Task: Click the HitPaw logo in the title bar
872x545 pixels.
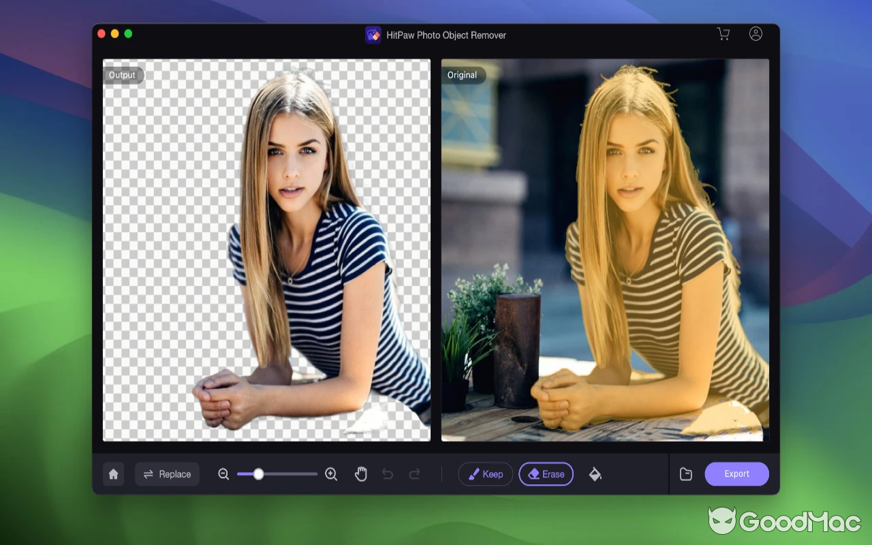Action: click(x=373, y=34)
